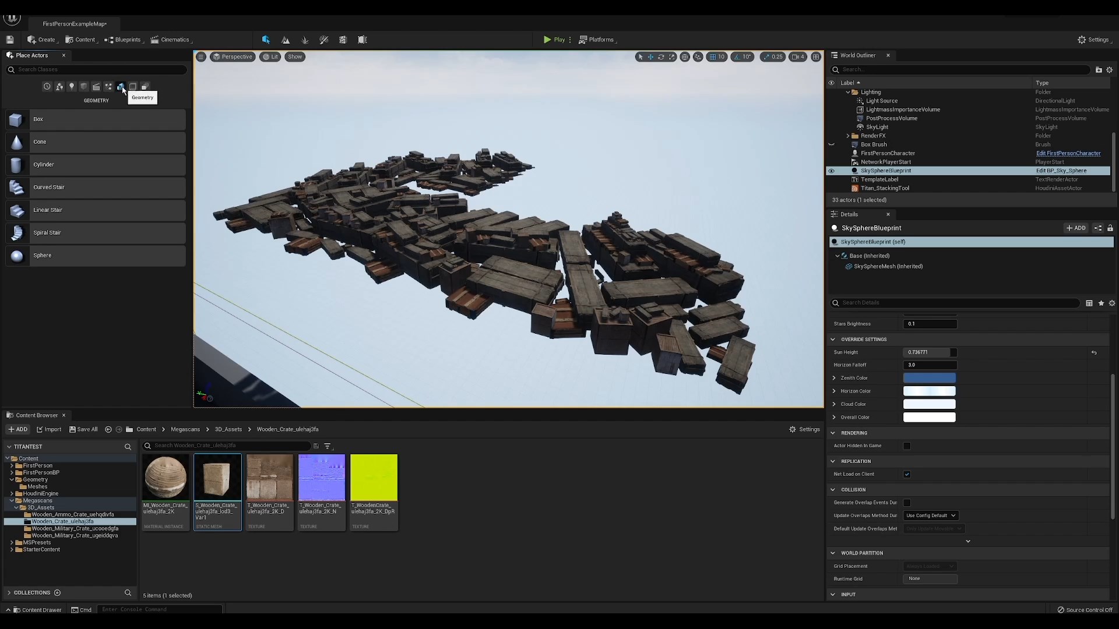The width and height of the screenshot is (1119, 629).
Task: Create new folder in World Outliner
Action: (x=1099, y=69)
